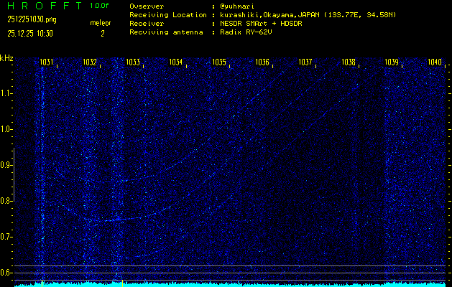Screen dimensions: 452x287
Task: Select the 0.9 frequency axis label
Action: point(6,165)
